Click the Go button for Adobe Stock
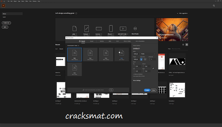222x127 pixels. (x=111, y=90)
